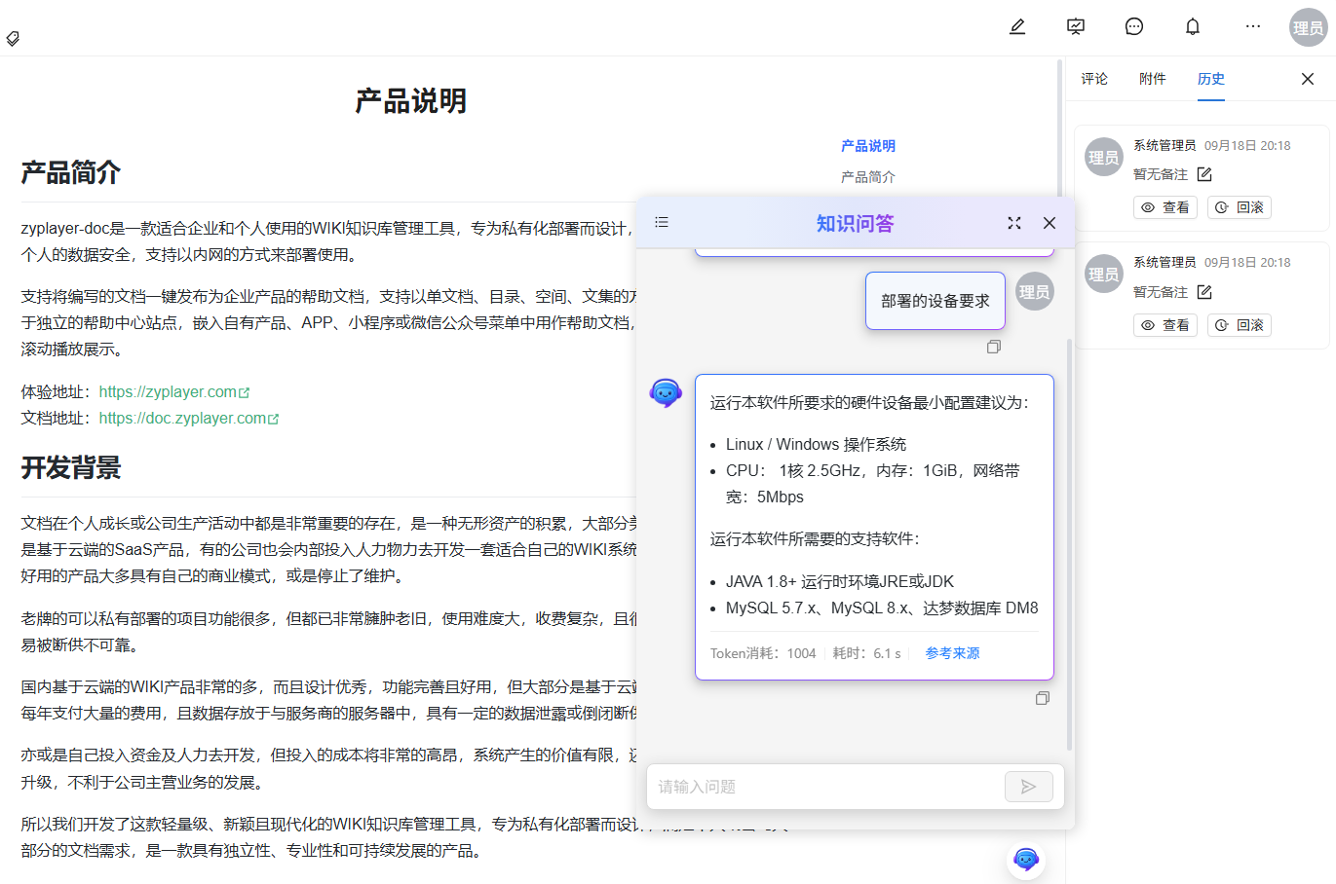Click the floating AI robot button
Viewport: 1336px width, 884px height.
[x=1026, y=859]
